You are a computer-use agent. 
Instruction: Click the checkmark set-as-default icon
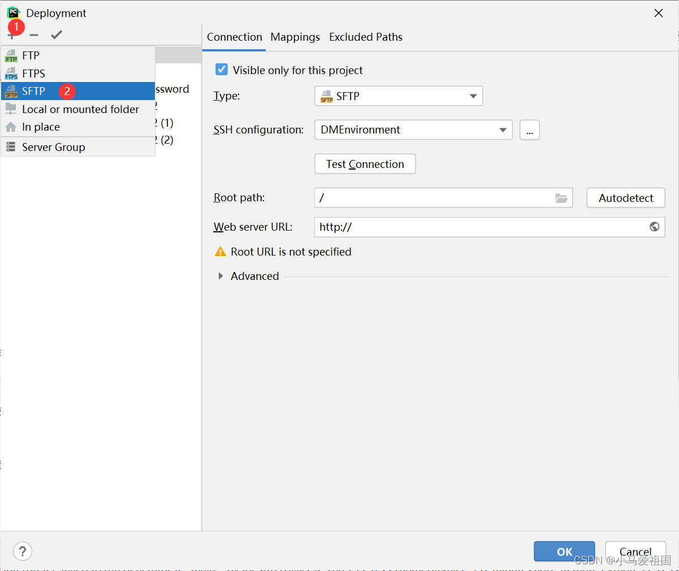click(56, 35)
